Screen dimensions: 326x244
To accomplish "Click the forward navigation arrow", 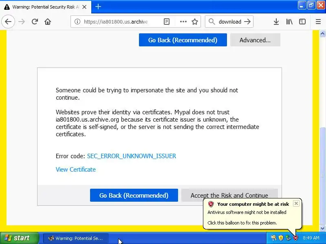I will coord(22,22).
